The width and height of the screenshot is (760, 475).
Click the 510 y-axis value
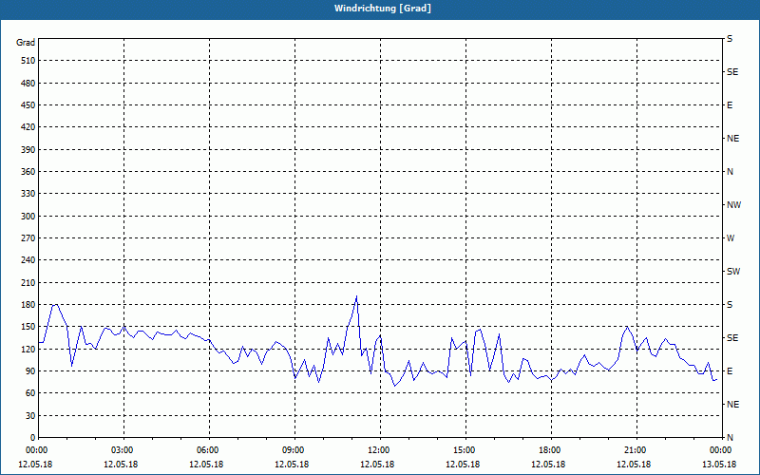tap(28, 61)
